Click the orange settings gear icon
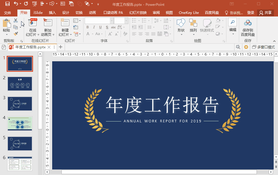Image resolution: width=278 pixels, height=175 pixels. pyautogui.click(x=246, y=47)
